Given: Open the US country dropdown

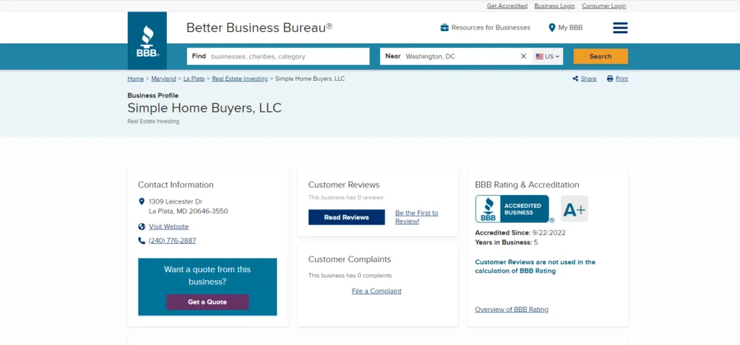Looking at the screenshot, I should 548,56.
